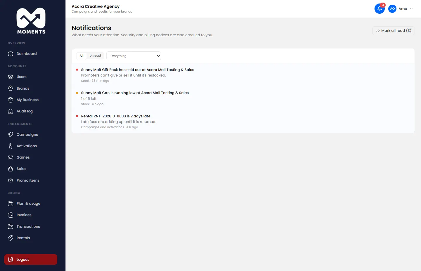Open the Dashboard menu item
This screenshot has height=271, width=421.
pos(27,54)
